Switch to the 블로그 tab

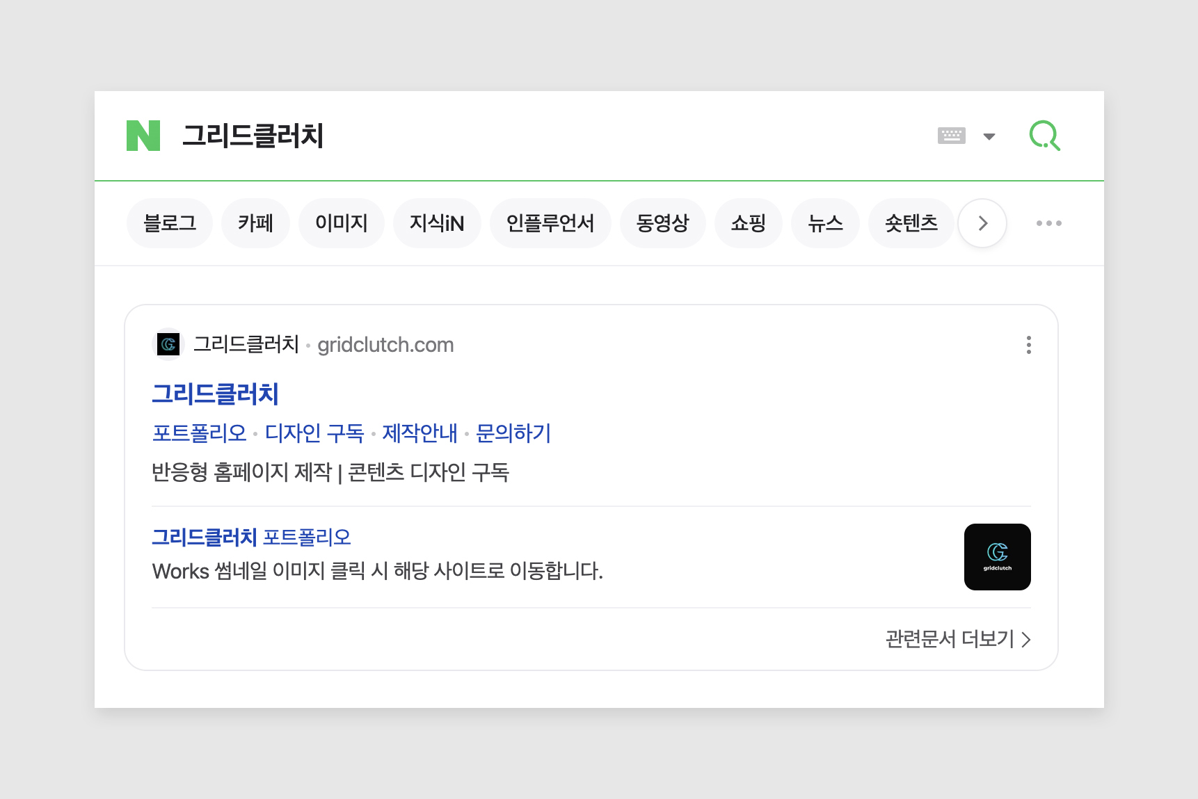pyautogui.click(x=170, y=223)
